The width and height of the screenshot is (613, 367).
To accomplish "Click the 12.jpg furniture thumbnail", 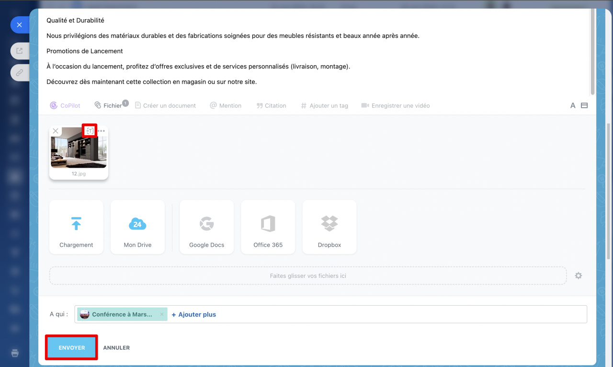I will [79, 148].
